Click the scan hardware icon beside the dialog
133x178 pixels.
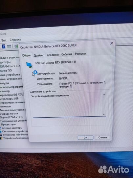pos(16,46)
